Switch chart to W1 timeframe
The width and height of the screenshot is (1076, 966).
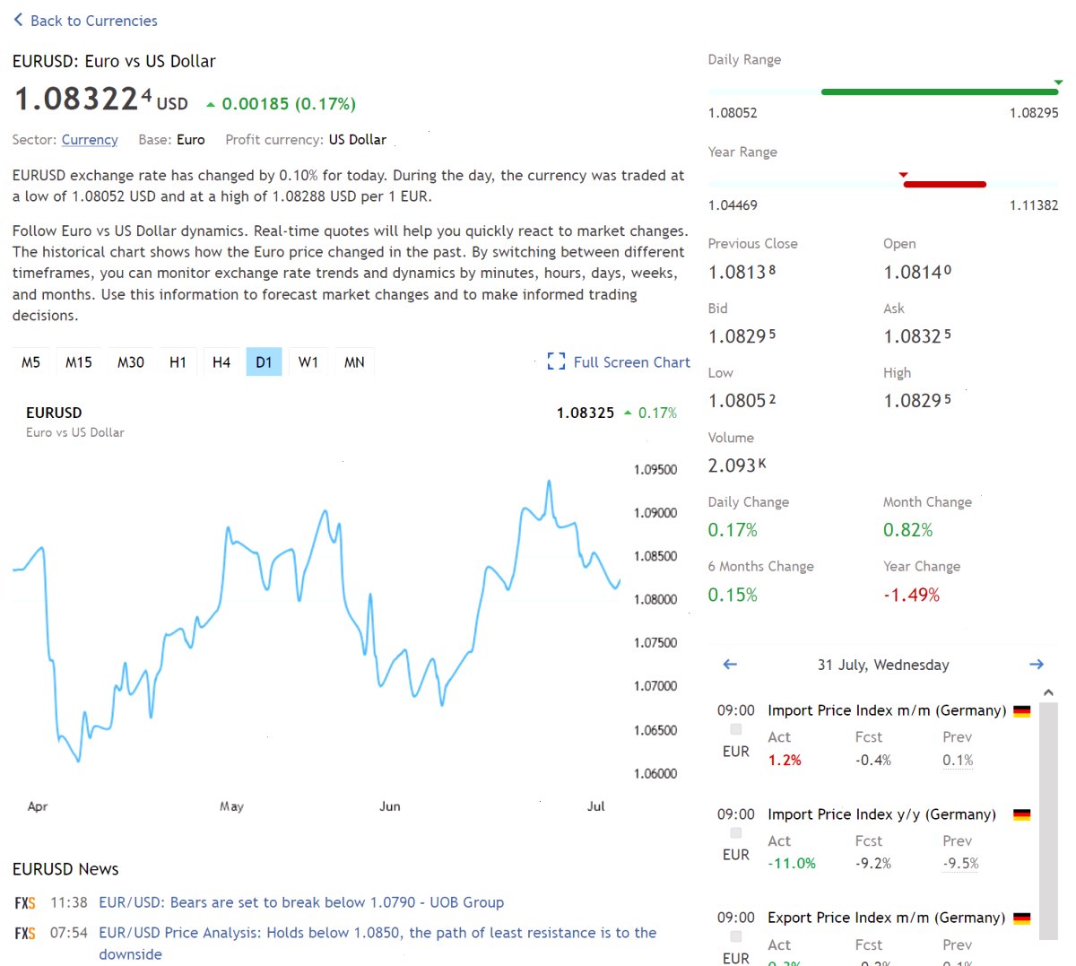308,362
